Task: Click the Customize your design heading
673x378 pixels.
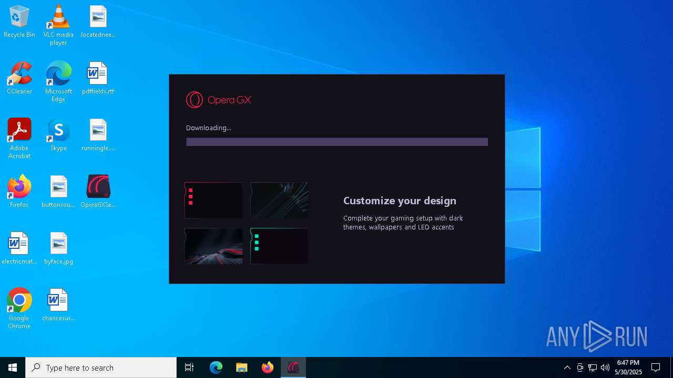Action: [x=400, y=201]
